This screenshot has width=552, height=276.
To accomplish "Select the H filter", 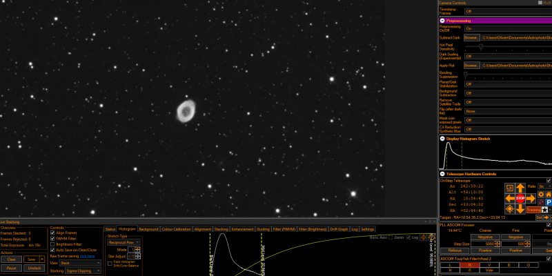I will point(450,270).
